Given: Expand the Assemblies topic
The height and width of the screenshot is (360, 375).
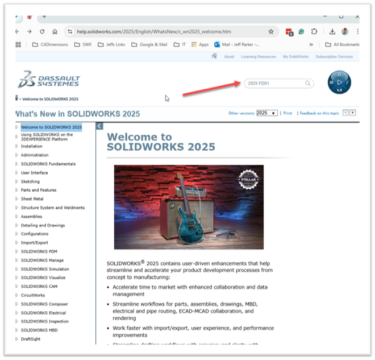Looking at the screenshot, I should click(16, 216).
